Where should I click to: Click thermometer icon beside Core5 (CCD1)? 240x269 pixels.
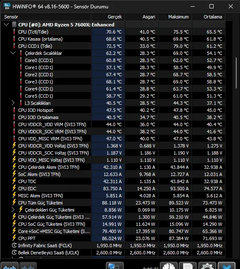point(21,96)
